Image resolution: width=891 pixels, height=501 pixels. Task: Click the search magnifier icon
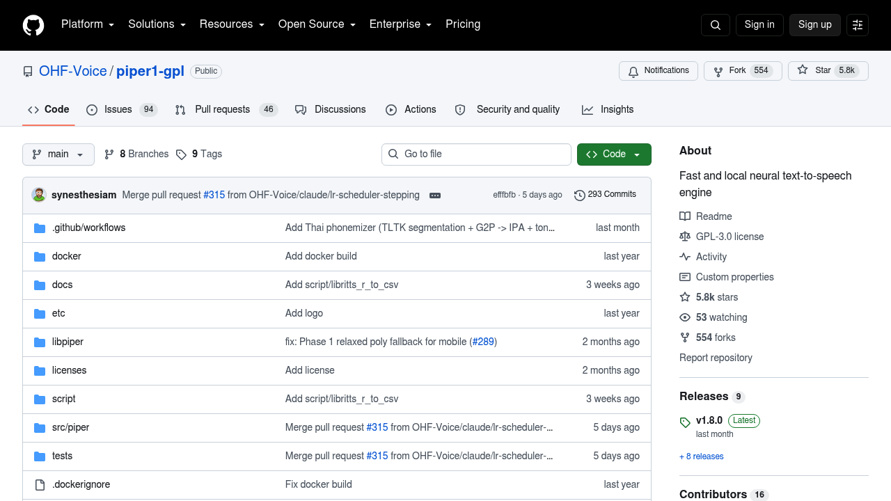[716, 25]
